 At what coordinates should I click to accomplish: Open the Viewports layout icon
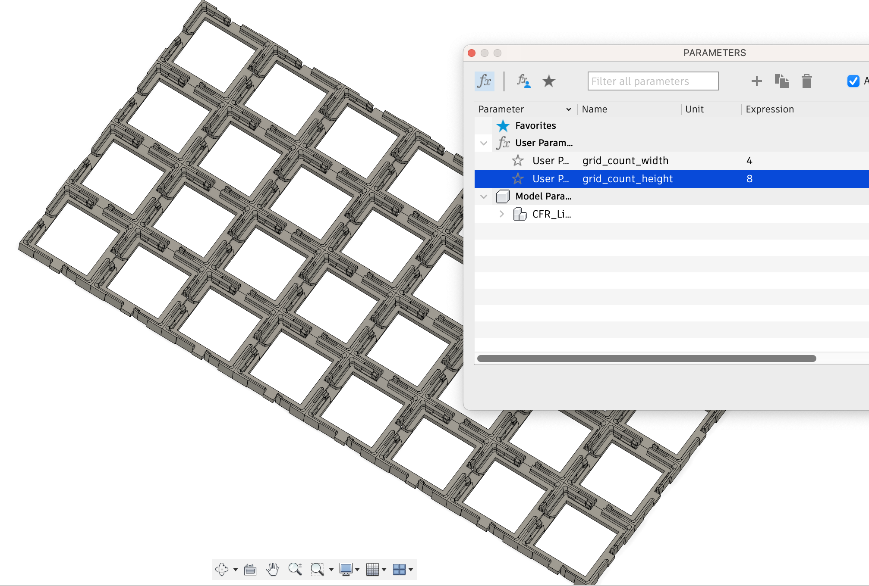(x=399, y=569)
